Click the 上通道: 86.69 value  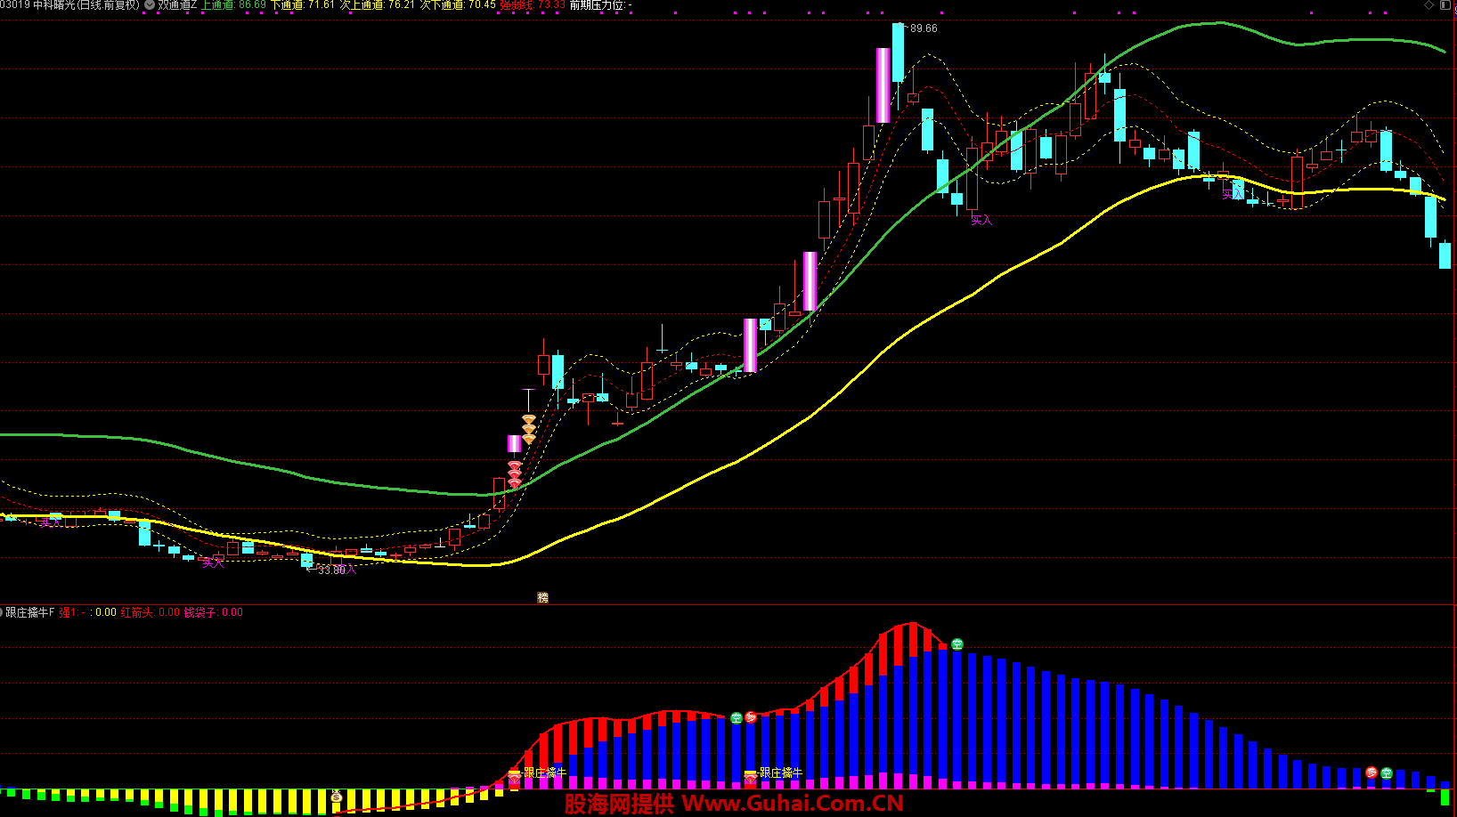(x=233, y=5)
